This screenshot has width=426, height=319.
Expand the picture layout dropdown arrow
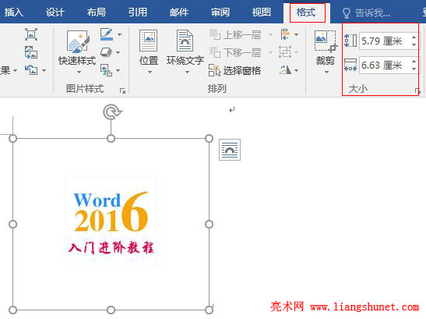[118, 70]
